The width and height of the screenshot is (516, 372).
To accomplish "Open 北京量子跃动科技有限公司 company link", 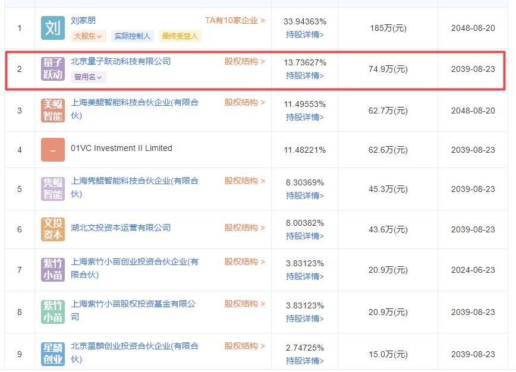I will [x=121, y=62].
